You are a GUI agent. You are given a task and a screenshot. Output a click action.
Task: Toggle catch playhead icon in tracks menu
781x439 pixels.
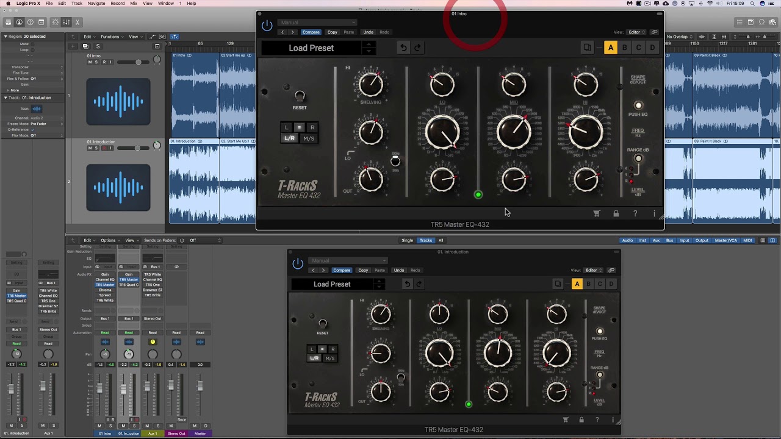click(x=174, y=37)
